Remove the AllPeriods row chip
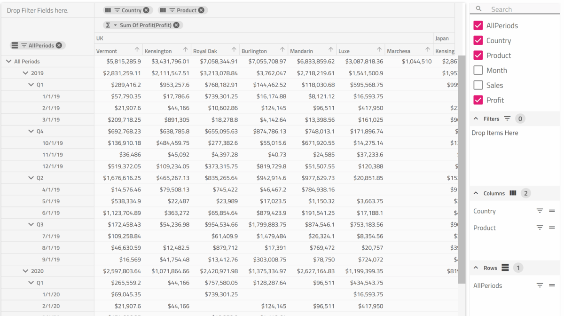564x316 pixels. [x=59, y=46]
